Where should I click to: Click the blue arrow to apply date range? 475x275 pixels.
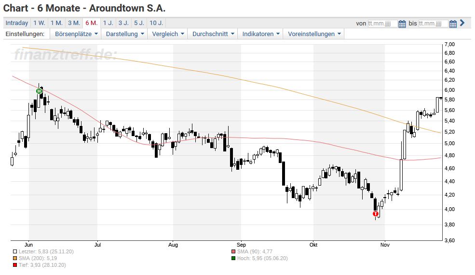point(462,23)
